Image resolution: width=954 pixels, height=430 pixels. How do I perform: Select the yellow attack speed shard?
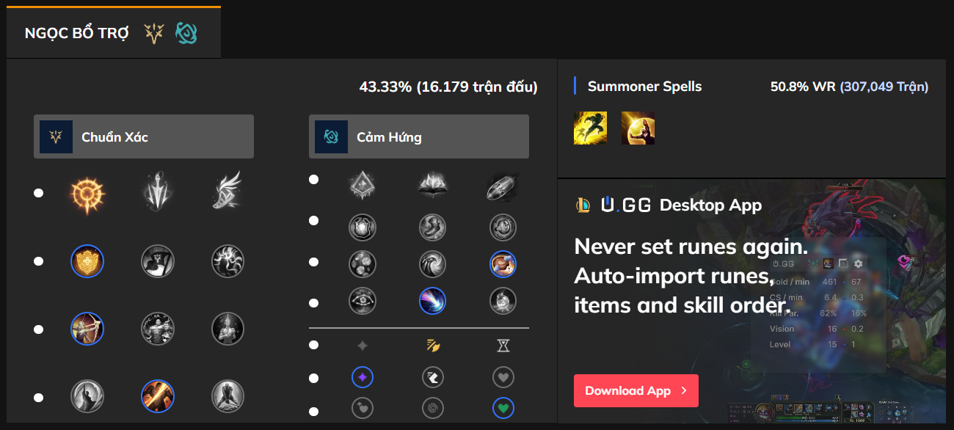[432, 346]
